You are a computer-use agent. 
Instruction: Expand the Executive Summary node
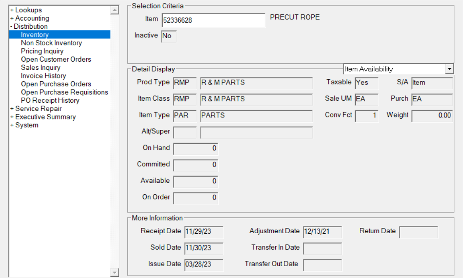[x=12, y=117]
